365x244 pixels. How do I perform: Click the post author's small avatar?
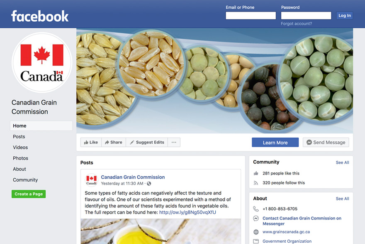[x=91, y=180]
